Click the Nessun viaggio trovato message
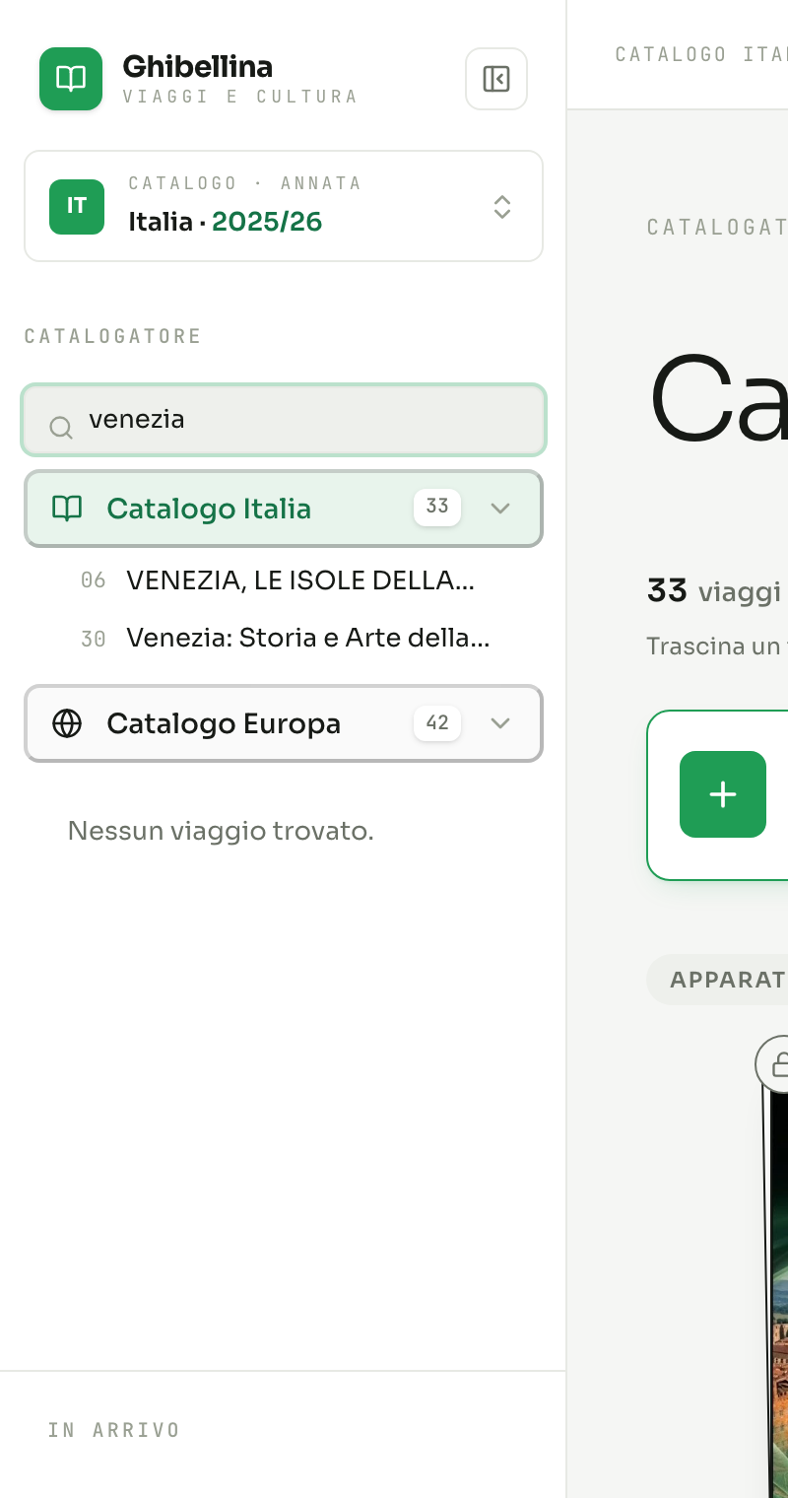The height and width of the screenshot is (1498, 788). pos(221,831)
